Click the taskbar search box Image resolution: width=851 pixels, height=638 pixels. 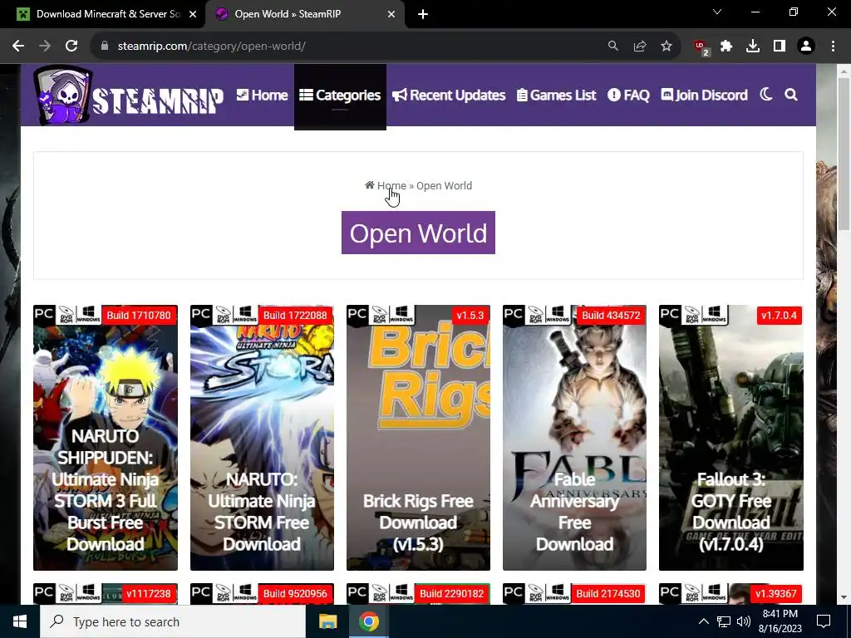tap(173, 621)
